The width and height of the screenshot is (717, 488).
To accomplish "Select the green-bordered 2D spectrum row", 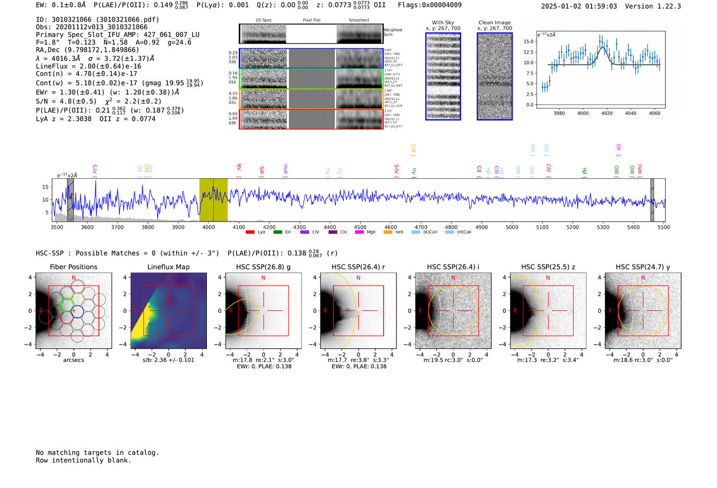I will (x=311, y=79).
